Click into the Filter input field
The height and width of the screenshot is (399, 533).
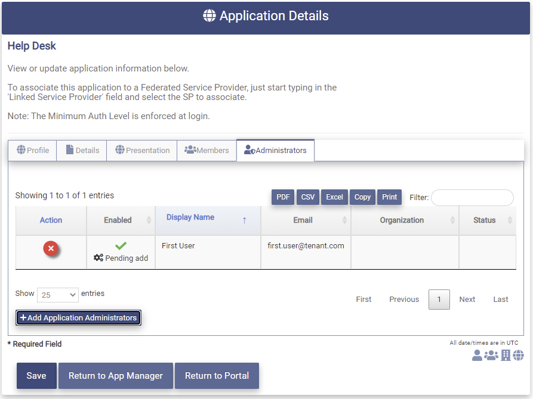coord(472,198)
